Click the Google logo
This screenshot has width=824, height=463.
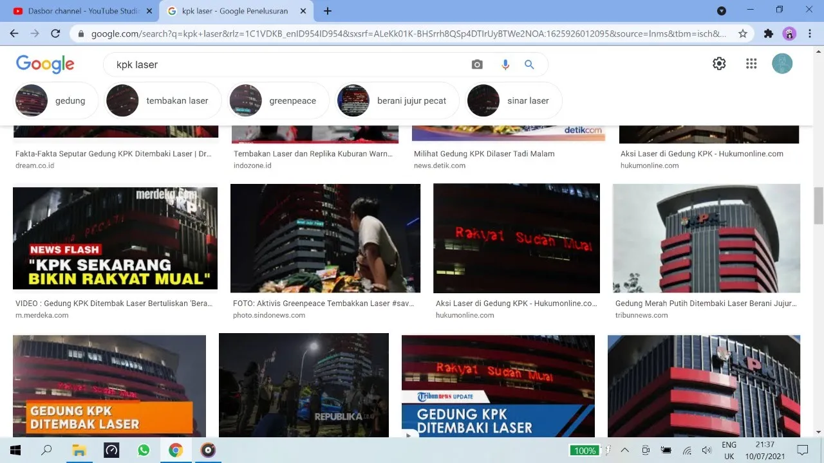pyautogui.click(x=45, y=64)
